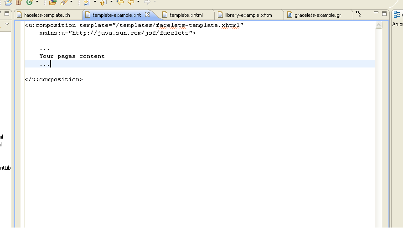The image size is (403, 228).
Task: Select the gracelets-example editor tab
Action: tap(317, 15)
